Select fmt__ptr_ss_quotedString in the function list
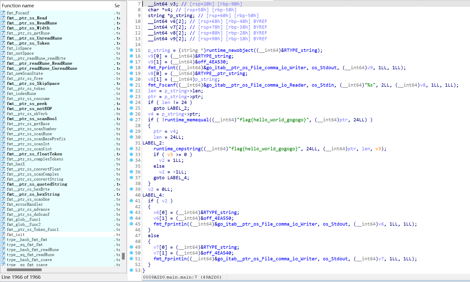 37,184
